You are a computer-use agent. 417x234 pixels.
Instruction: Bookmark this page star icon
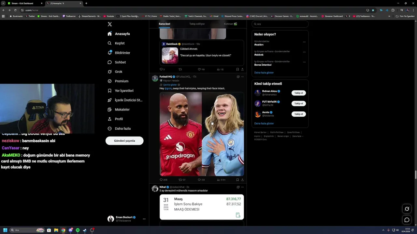(373, 10)
